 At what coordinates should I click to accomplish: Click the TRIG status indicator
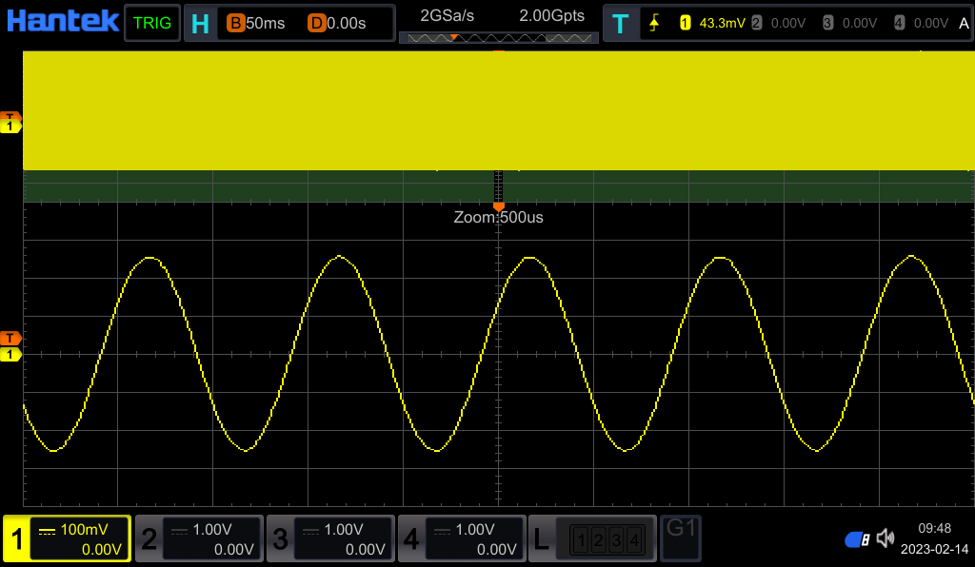(x=151, y=21)
